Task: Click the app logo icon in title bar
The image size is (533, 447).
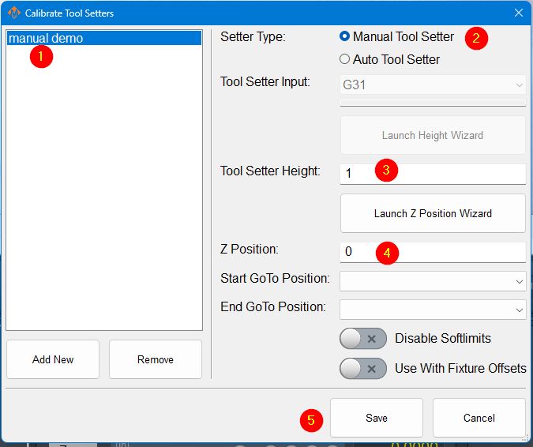Action: [13, 13]
